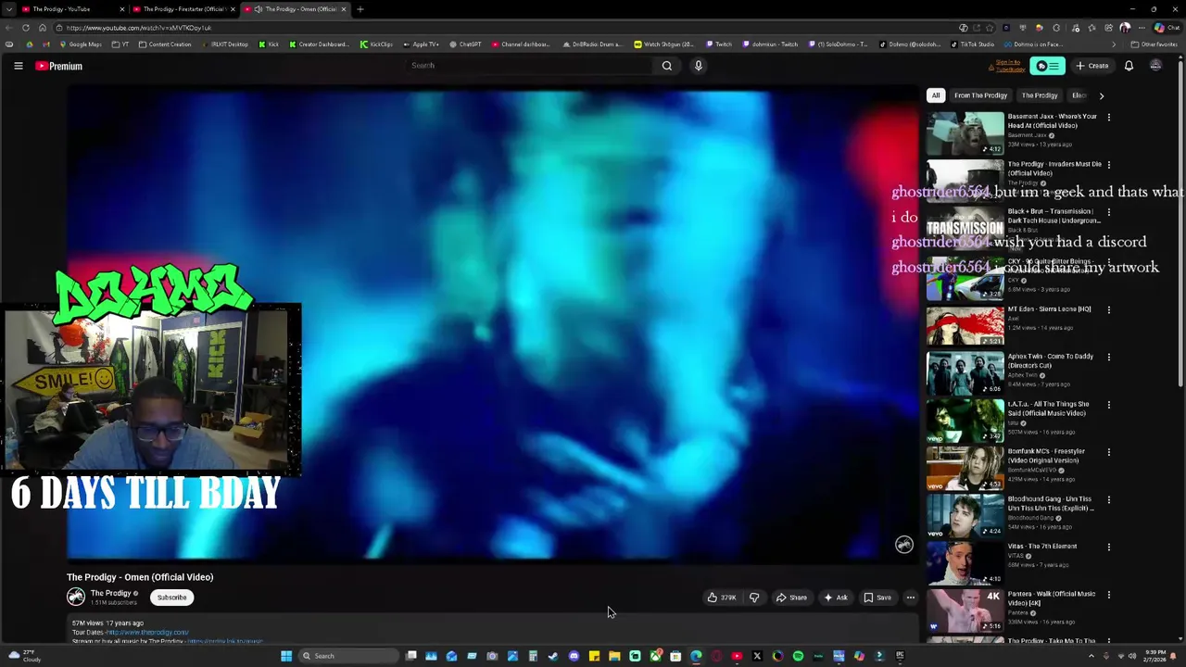
Task: Open options for Bomfunk MC's Freestyler
Action: tap(1108, 452)
